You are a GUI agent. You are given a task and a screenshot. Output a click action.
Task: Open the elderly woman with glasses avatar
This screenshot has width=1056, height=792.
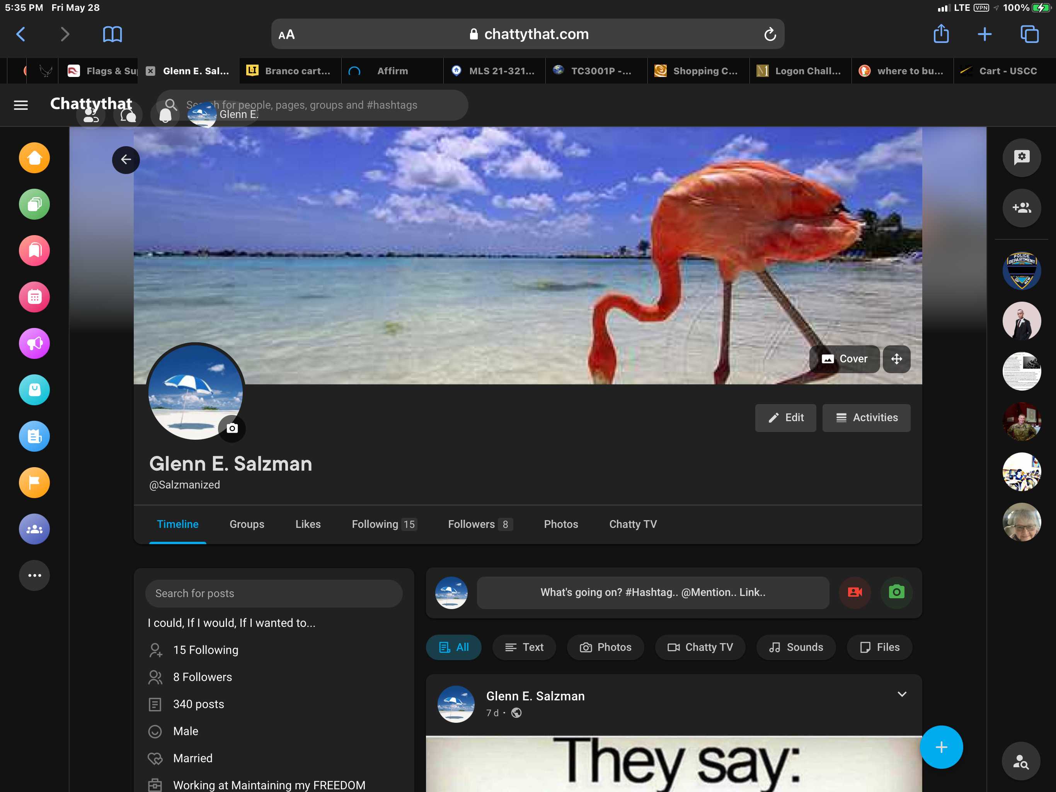click(x=1021, y=522)
